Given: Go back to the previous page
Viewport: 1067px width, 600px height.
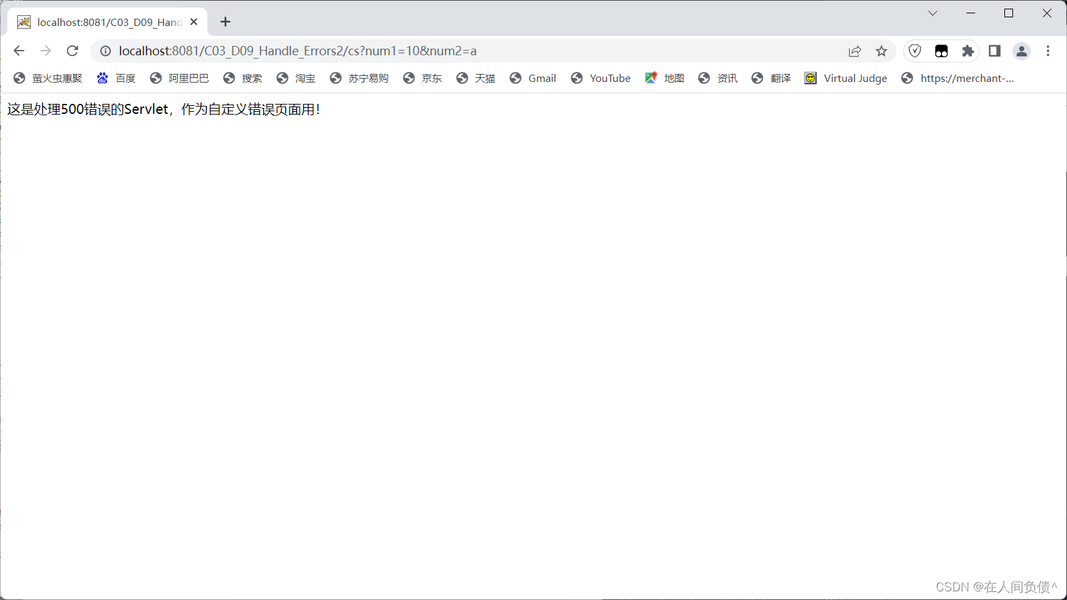Looking at the screenshot, I should pyautogui.click(x=19, y=51).
